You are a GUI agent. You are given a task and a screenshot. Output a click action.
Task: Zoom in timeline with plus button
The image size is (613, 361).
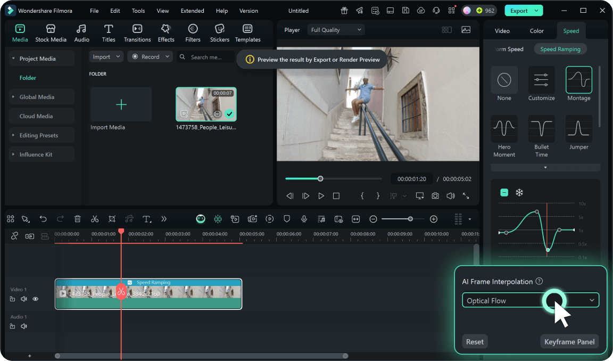434,219
